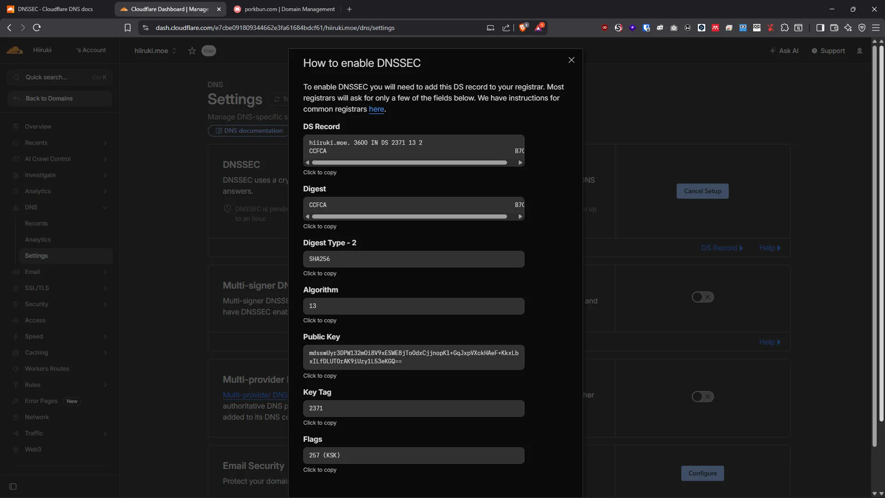Open Ask AI
Screen dimensions: 885x498
[784, 51]
